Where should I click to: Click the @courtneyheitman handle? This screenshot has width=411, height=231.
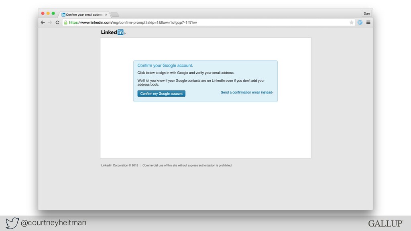click(53, 223)
